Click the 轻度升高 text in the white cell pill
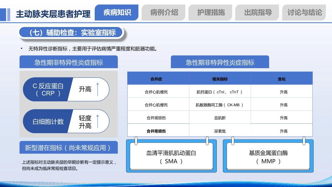Image resolution: width=332 pixels, height=187 pixels. pyautogui.click(x=85, y=122)
